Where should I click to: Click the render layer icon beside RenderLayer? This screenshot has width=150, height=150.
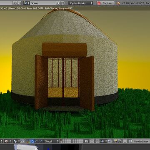tap(130, 141)
